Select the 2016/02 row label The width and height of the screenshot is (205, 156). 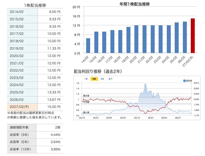pyautogui.click(x=17, y=26)
